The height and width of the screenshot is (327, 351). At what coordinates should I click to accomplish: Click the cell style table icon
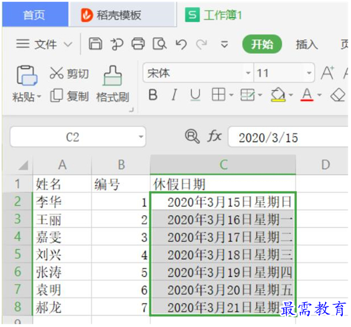[247, 95]
